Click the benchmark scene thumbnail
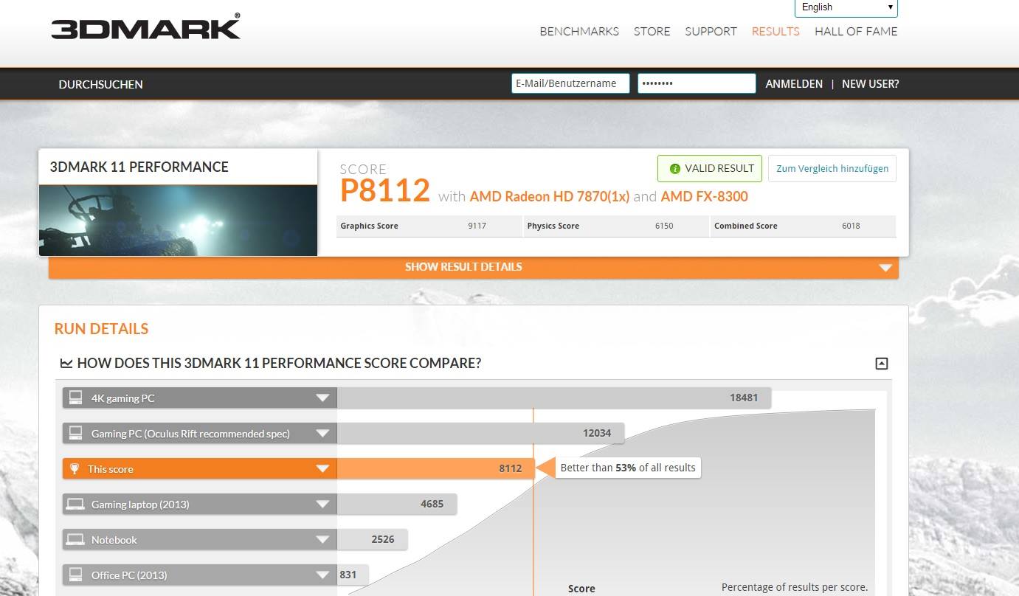 point(178,220)
